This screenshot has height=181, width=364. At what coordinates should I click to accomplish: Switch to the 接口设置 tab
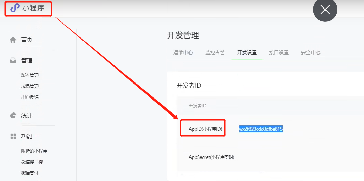pos(279,52)
